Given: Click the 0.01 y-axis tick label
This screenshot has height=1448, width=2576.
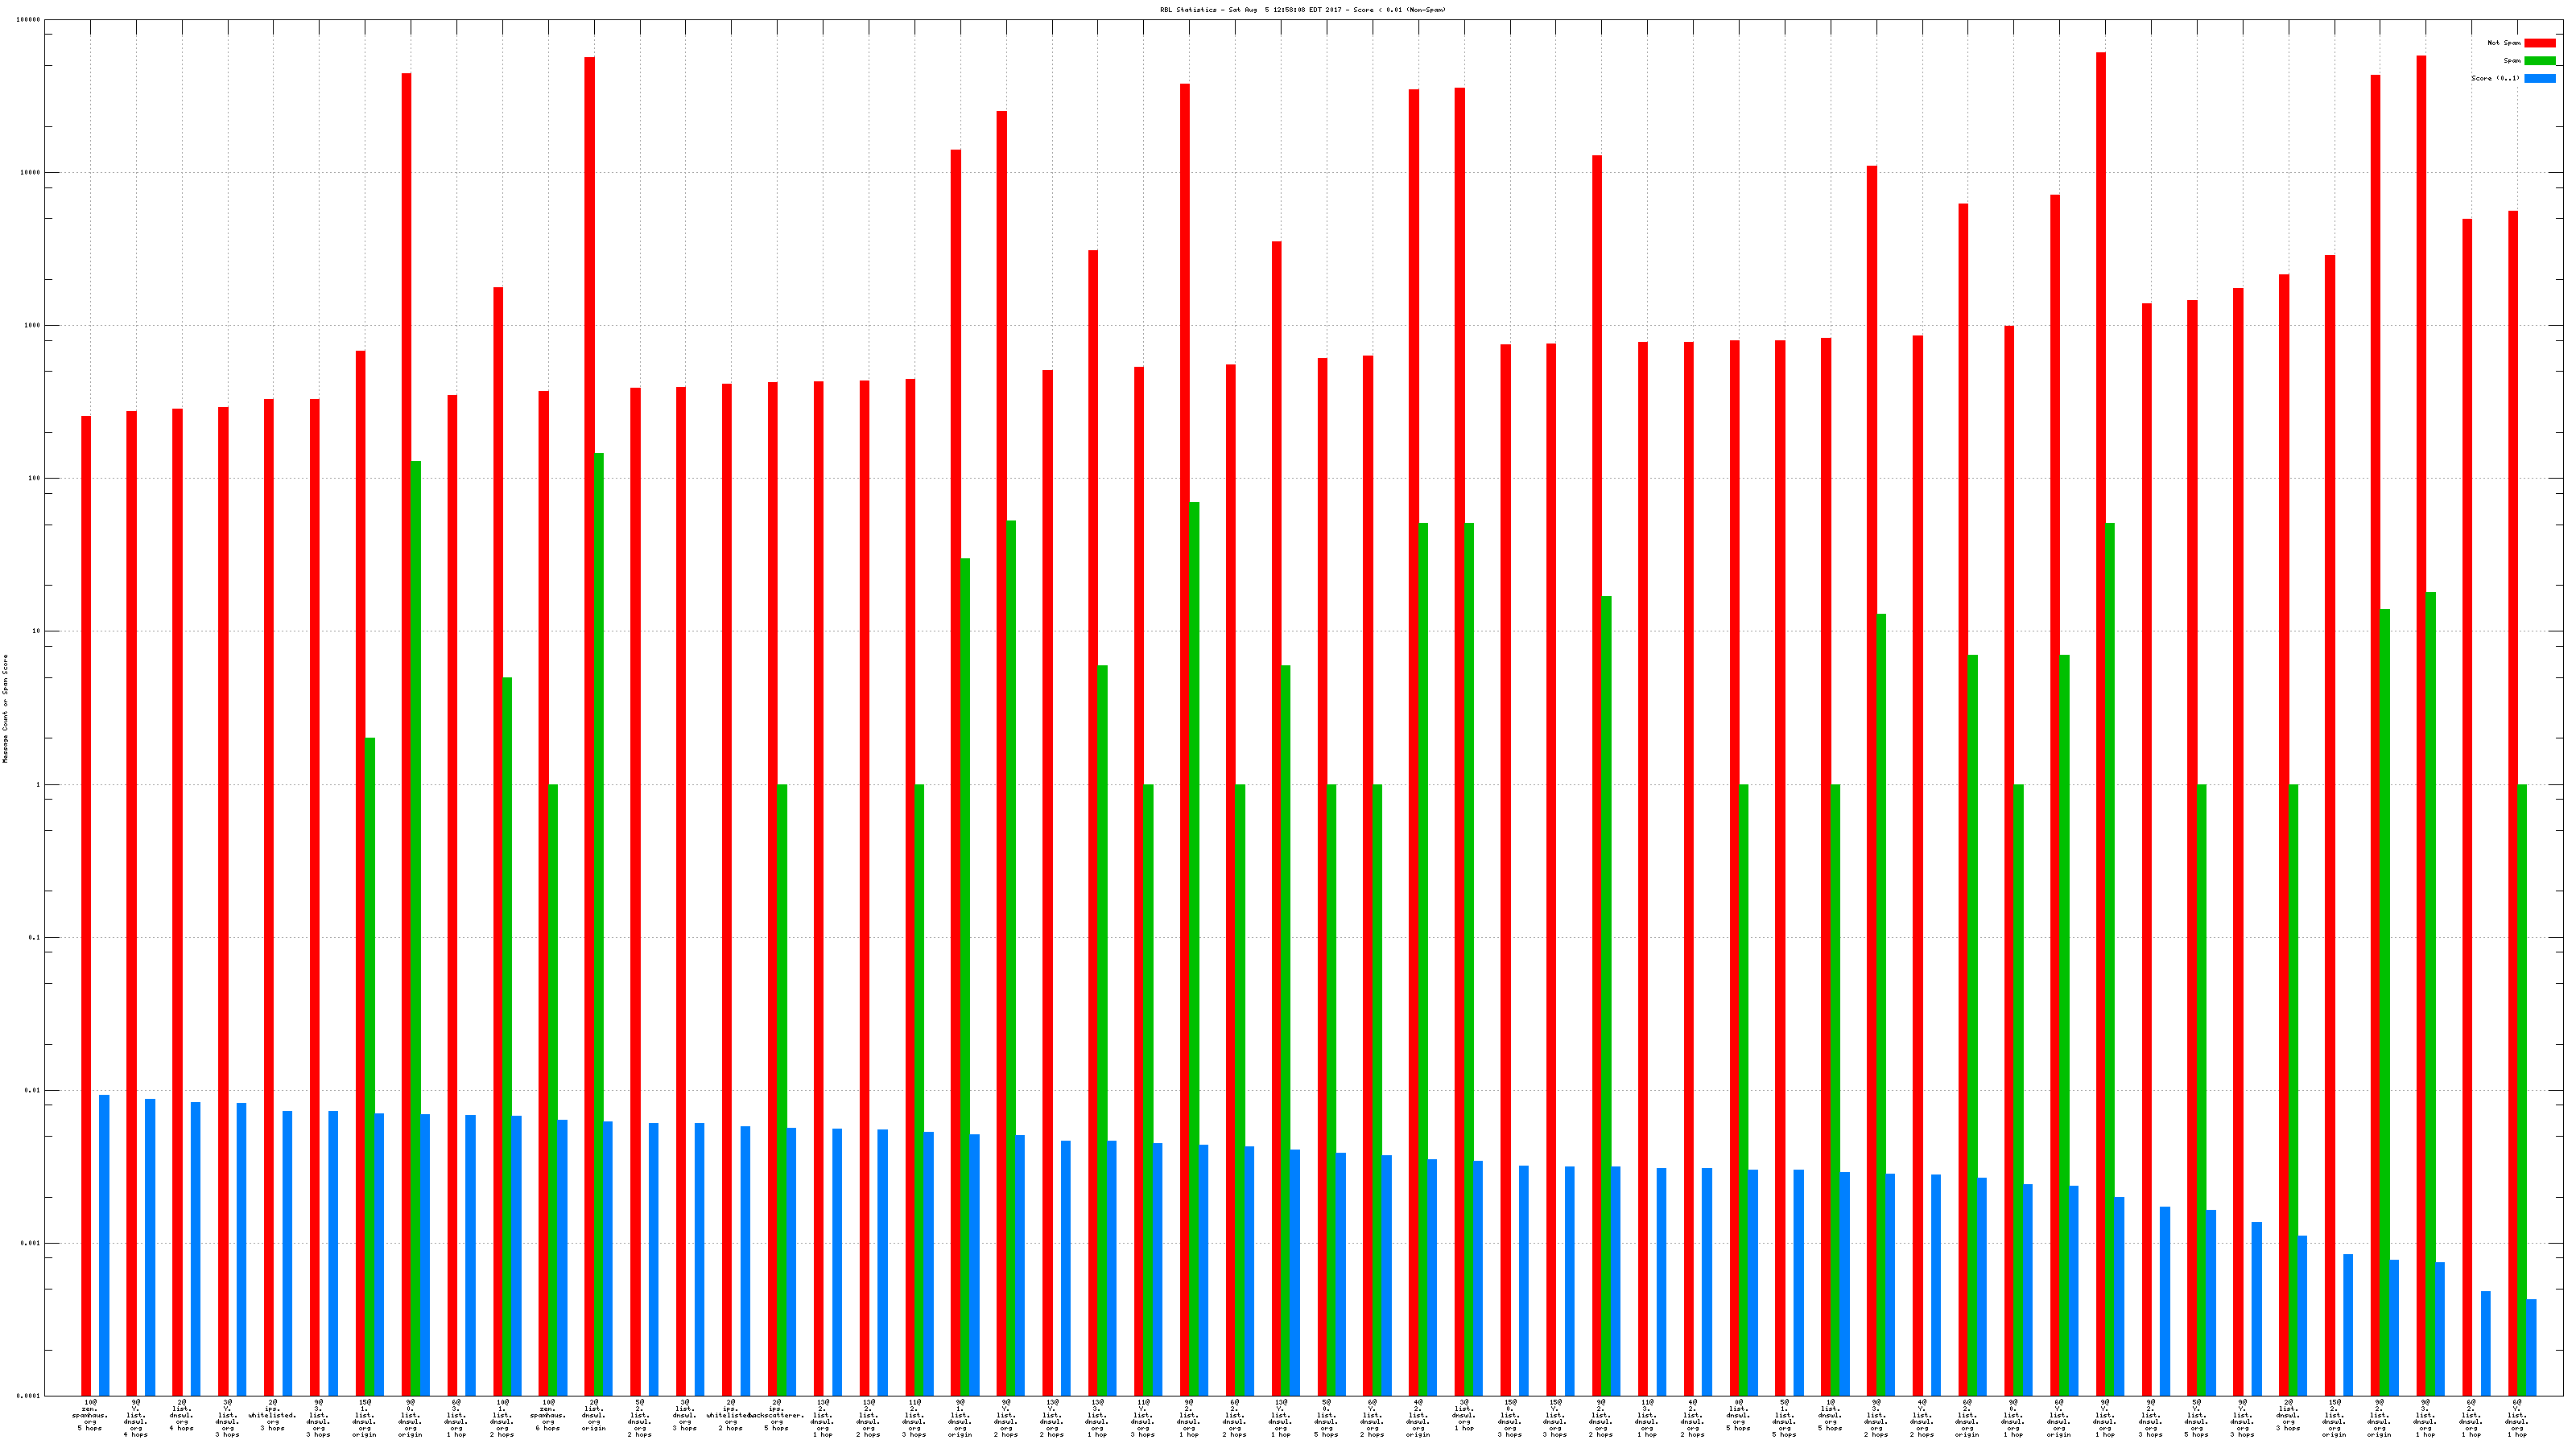Looking at the screenshot, I should coord(32,1090).
